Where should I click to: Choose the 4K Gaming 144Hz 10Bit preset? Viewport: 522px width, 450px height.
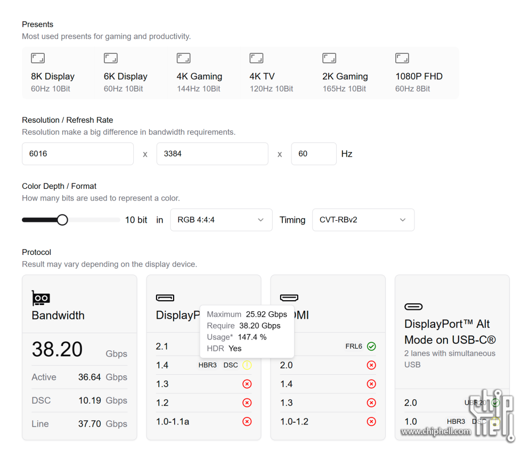(204, 73)
